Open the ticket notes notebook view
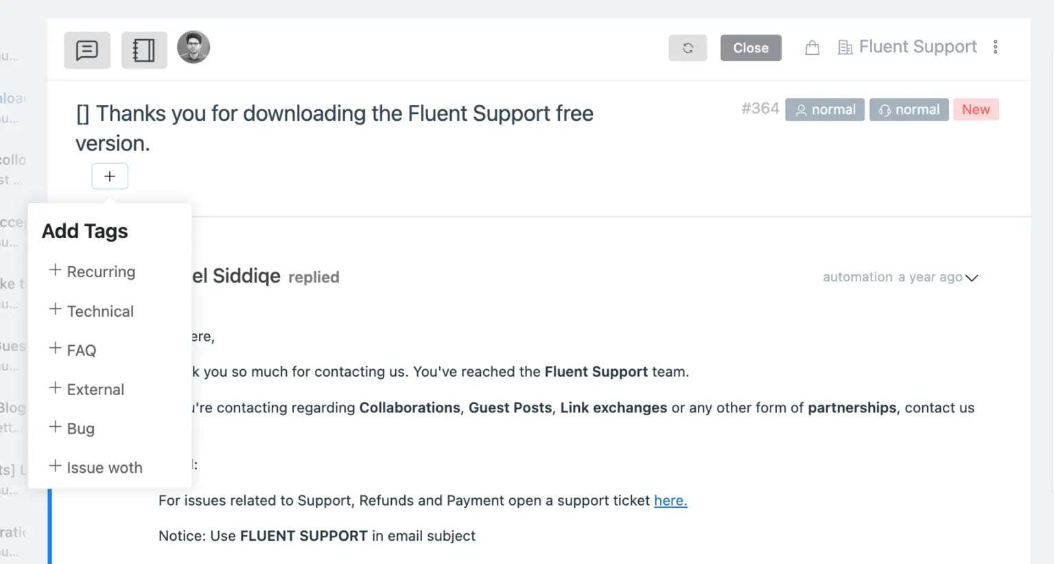The height and width of the screenshot is (564, 1054). [x=144, y=50]
